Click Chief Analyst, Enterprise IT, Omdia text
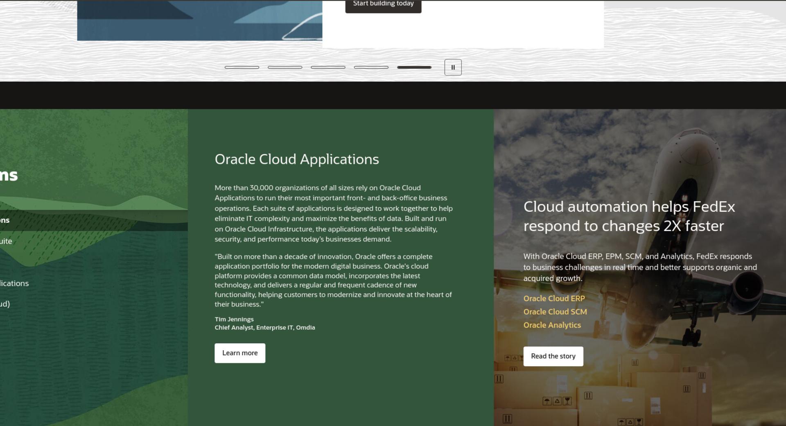Viewport: 786px width, 426px height. pyautogui.click(x=265, y=328)
